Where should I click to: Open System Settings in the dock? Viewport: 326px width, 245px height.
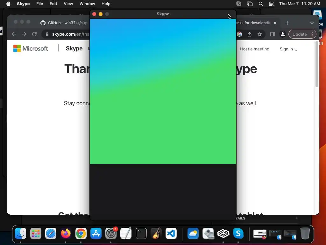111,233
